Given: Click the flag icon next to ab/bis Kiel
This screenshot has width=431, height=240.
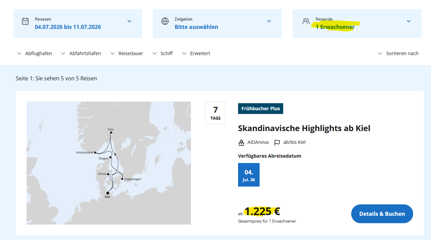Looking at the screenshot, I should pos(277,143).
